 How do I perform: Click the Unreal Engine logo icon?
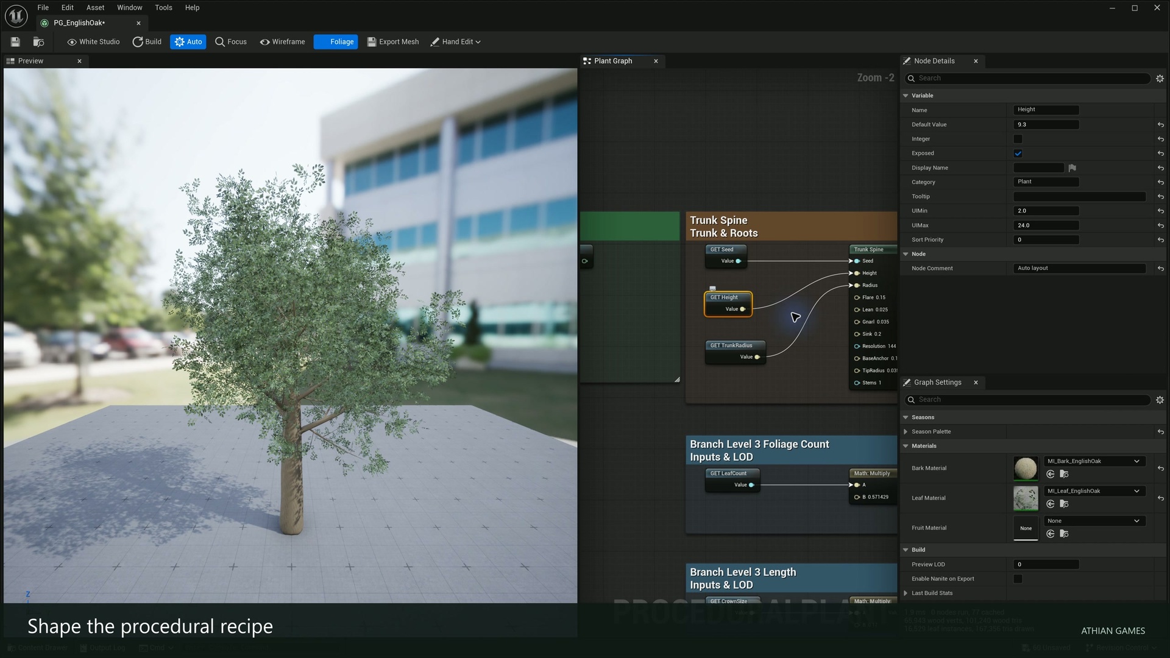[x=16, y=15]
